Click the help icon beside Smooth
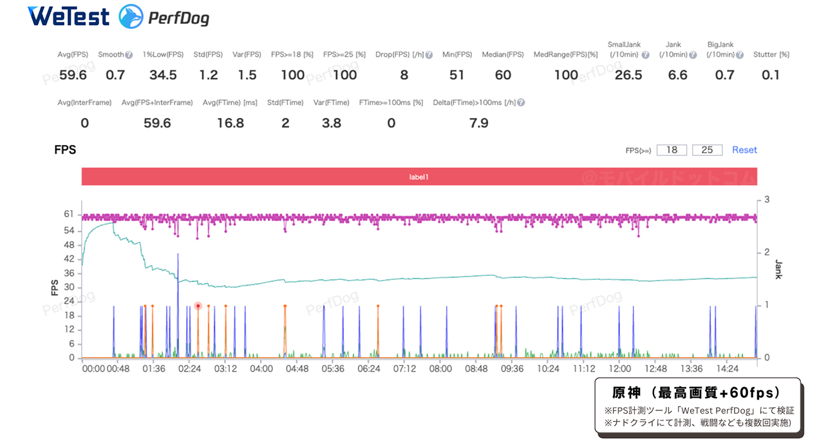Viewport: 837px width, 442px height. click(129, 55)
